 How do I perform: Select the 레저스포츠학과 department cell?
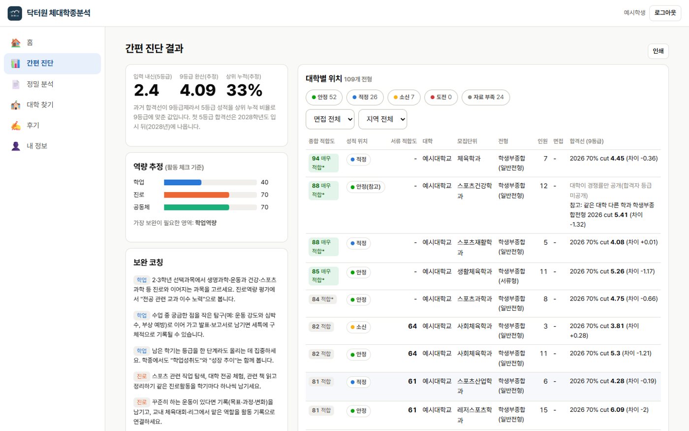[x=474, y=415]
